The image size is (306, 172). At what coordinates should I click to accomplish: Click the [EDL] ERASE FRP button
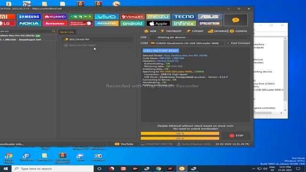[98, 39]
